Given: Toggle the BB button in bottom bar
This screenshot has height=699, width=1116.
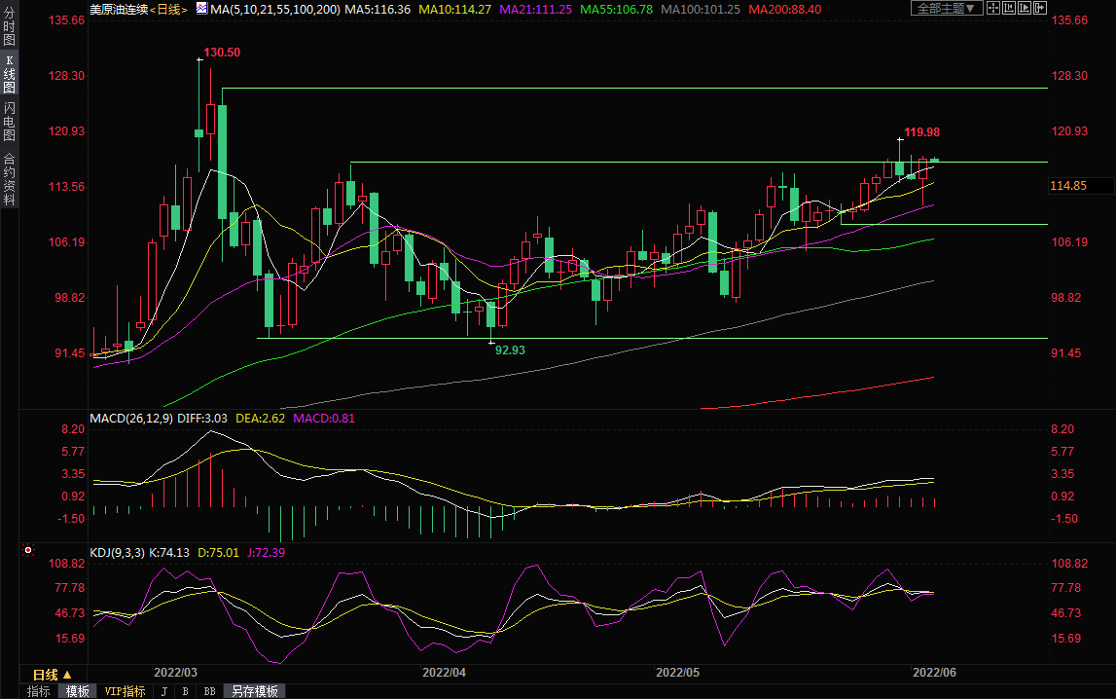Looking at the screenshot, I should pyautogui.click(x=209, y=691).
